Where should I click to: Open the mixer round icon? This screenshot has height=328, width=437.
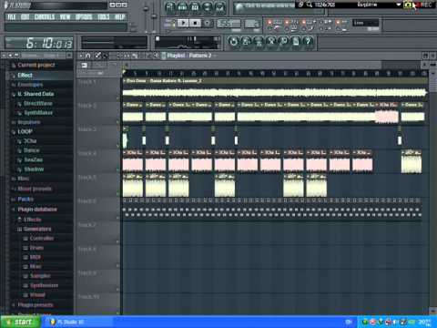coord(220,7)
